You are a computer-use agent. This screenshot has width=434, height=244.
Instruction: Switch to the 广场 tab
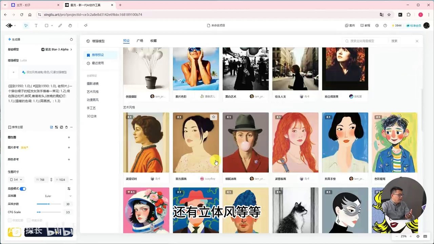[x=140, y=41]
